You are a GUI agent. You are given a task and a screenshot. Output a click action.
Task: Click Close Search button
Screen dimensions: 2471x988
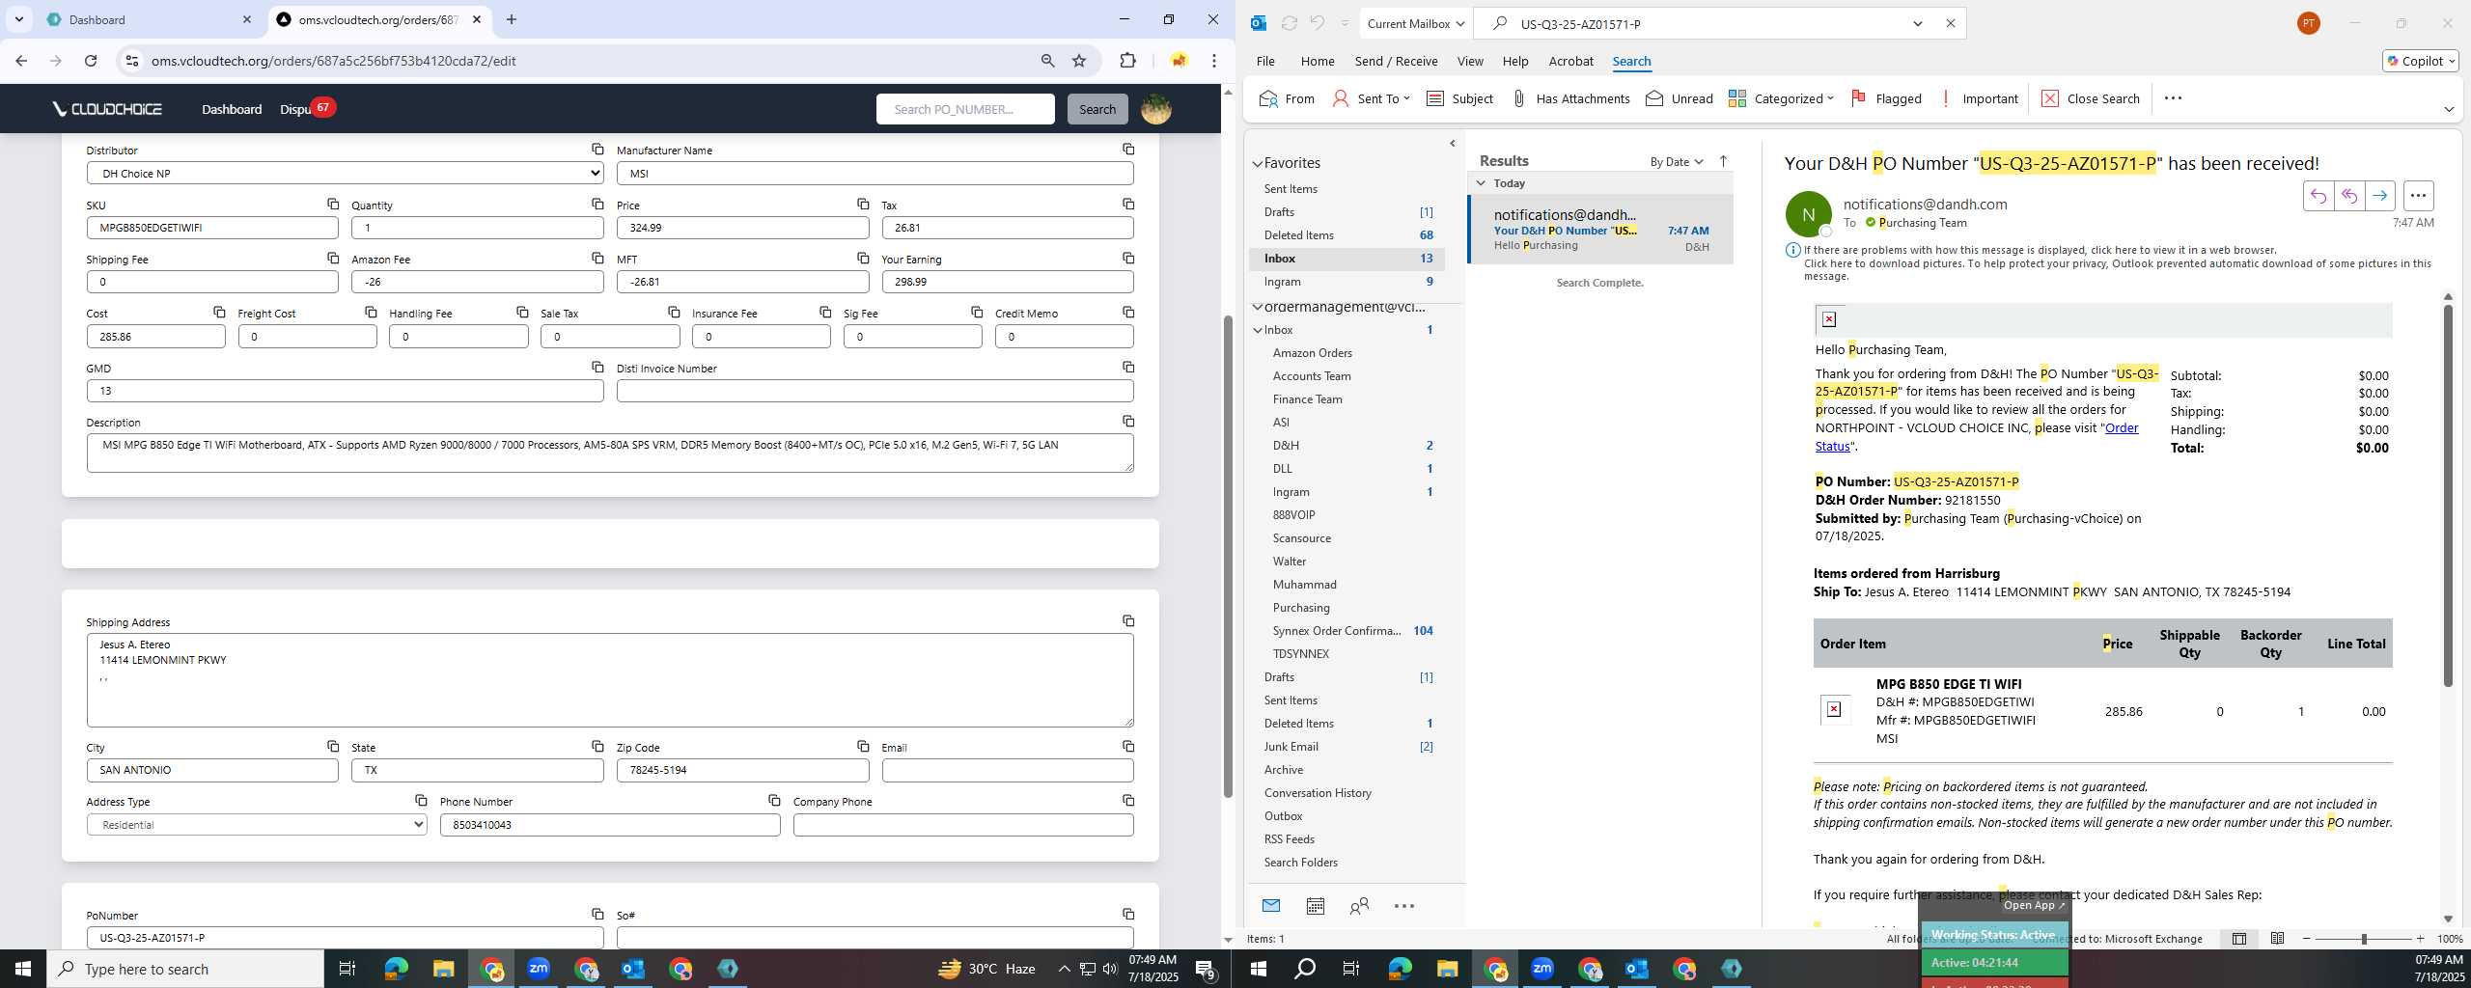[2092, 98]
